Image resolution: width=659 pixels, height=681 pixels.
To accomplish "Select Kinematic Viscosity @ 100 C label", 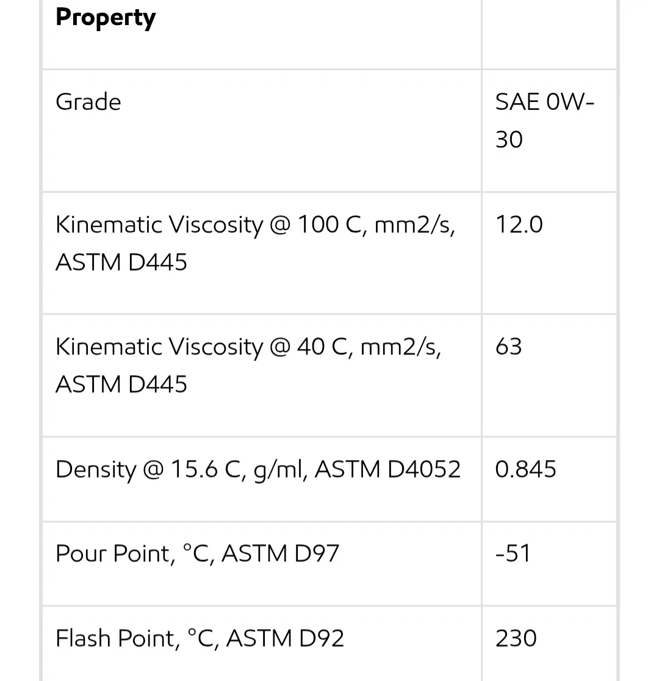I will point(256,243).
